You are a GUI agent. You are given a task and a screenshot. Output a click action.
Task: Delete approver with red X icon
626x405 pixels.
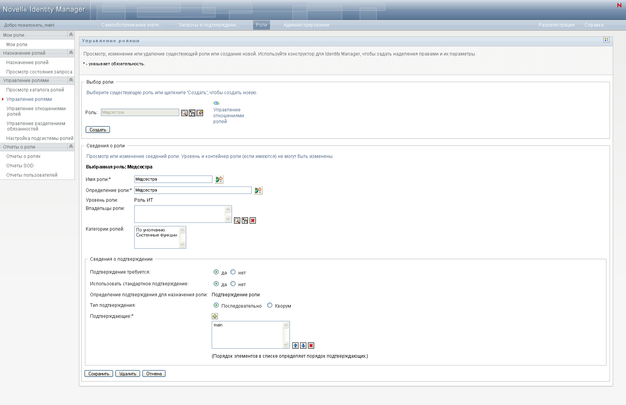(311, 346)
